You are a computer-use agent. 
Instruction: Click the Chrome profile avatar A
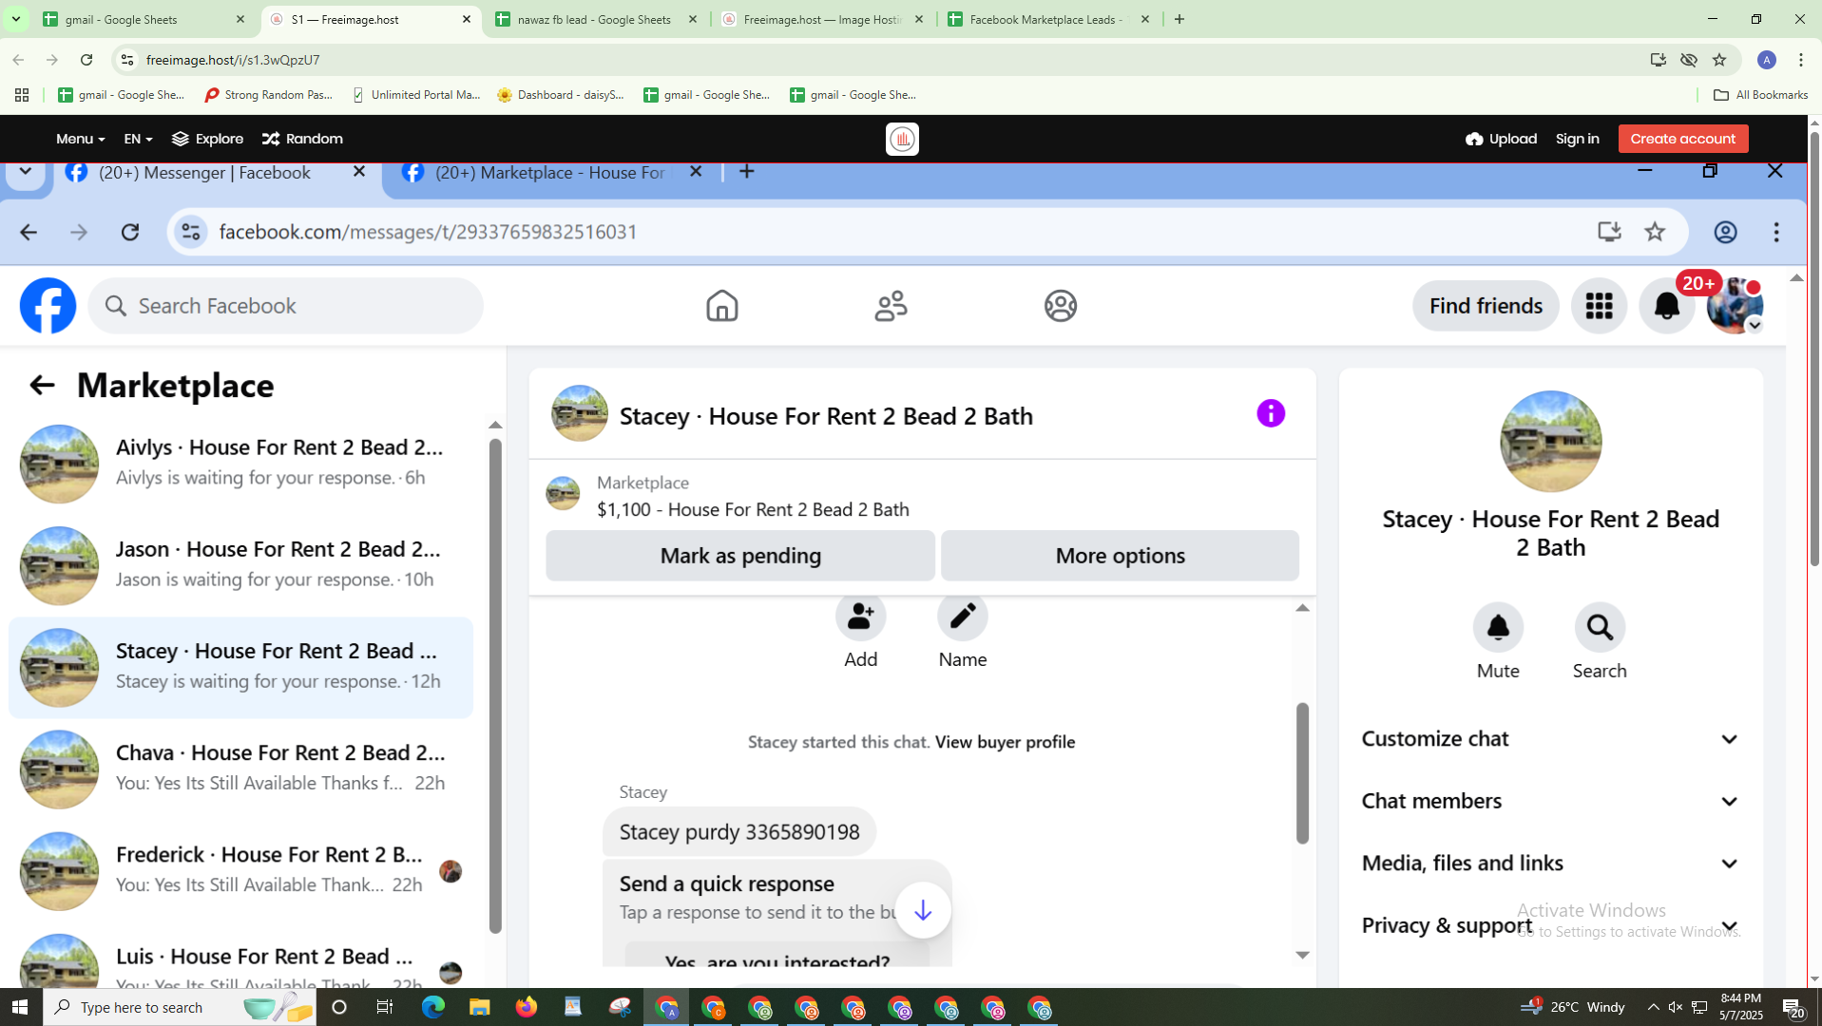point(1767,60)
